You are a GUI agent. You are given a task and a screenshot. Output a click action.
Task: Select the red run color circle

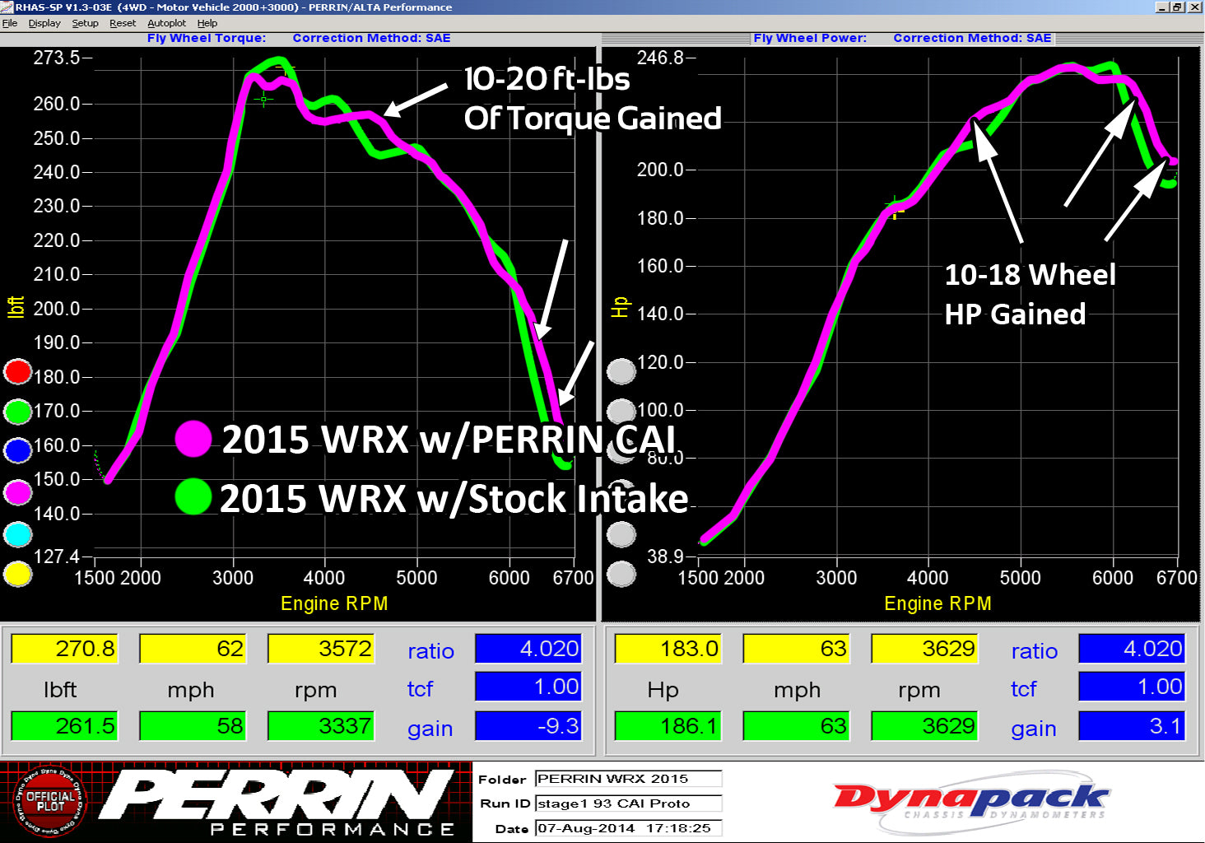18,372
